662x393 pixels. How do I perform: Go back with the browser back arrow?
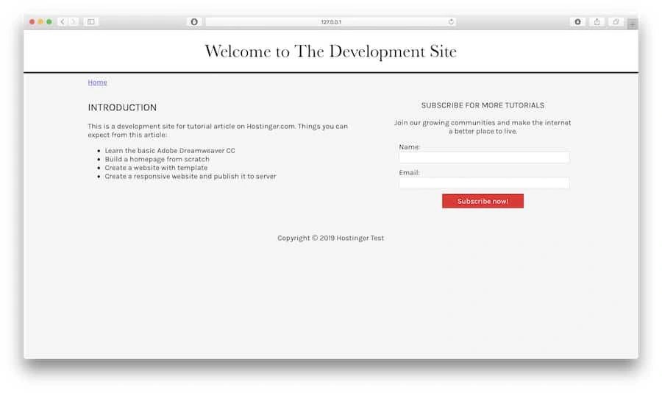tap(62, 21)
